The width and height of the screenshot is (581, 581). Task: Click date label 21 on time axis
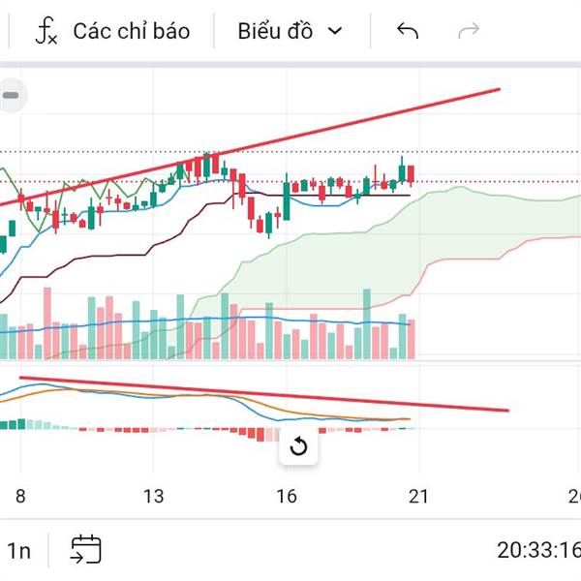[x=418, y=497]
